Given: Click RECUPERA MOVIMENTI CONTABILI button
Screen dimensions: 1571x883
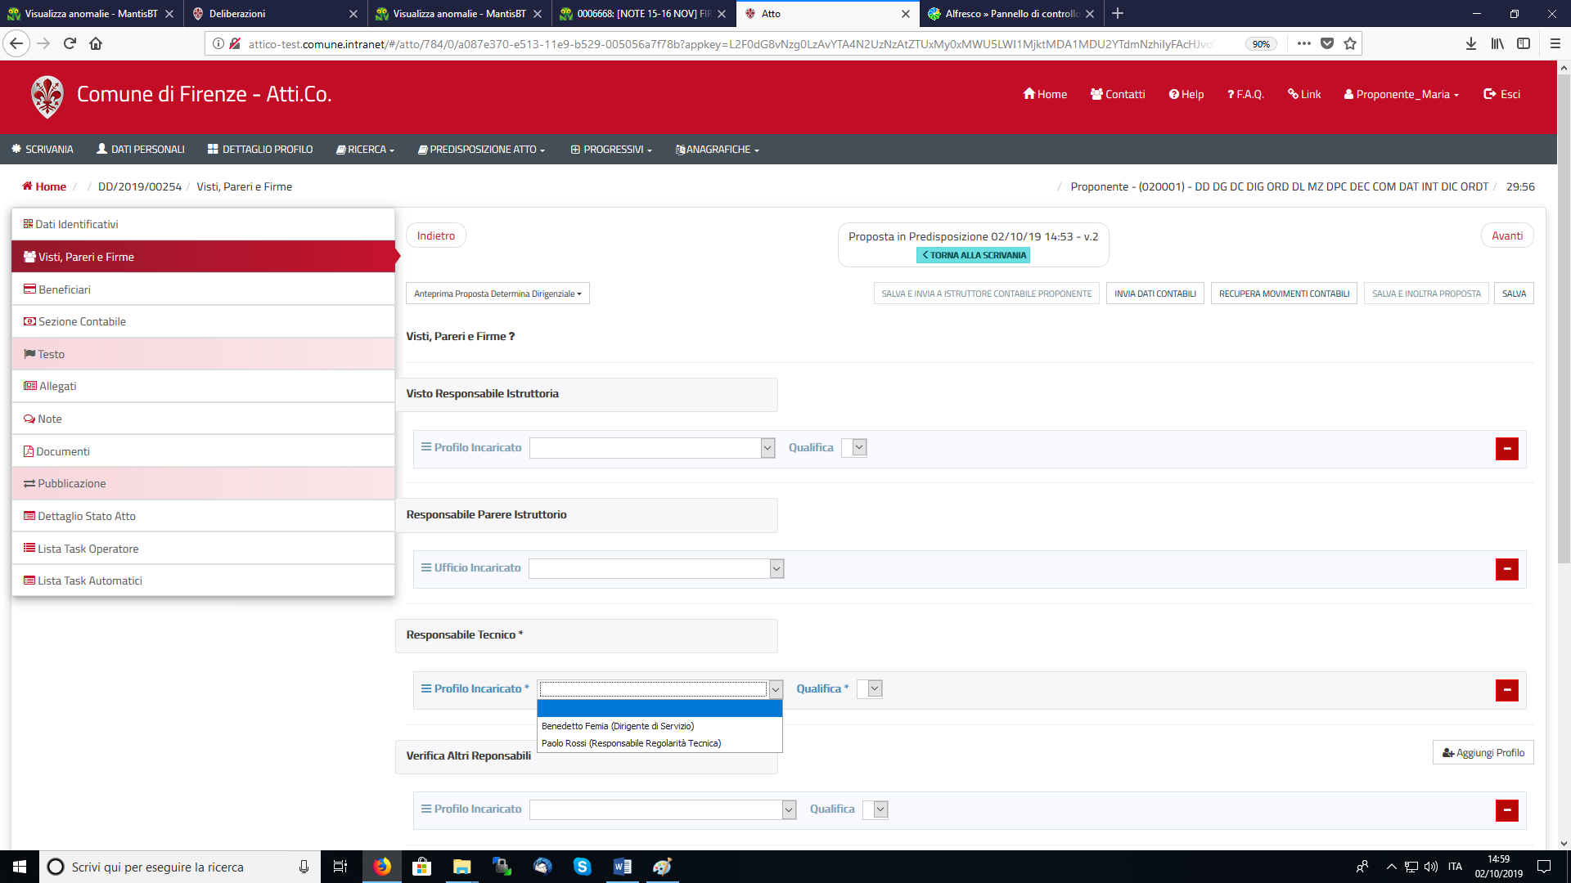Looking at the screenshot, I should [x=1284, y=294].
